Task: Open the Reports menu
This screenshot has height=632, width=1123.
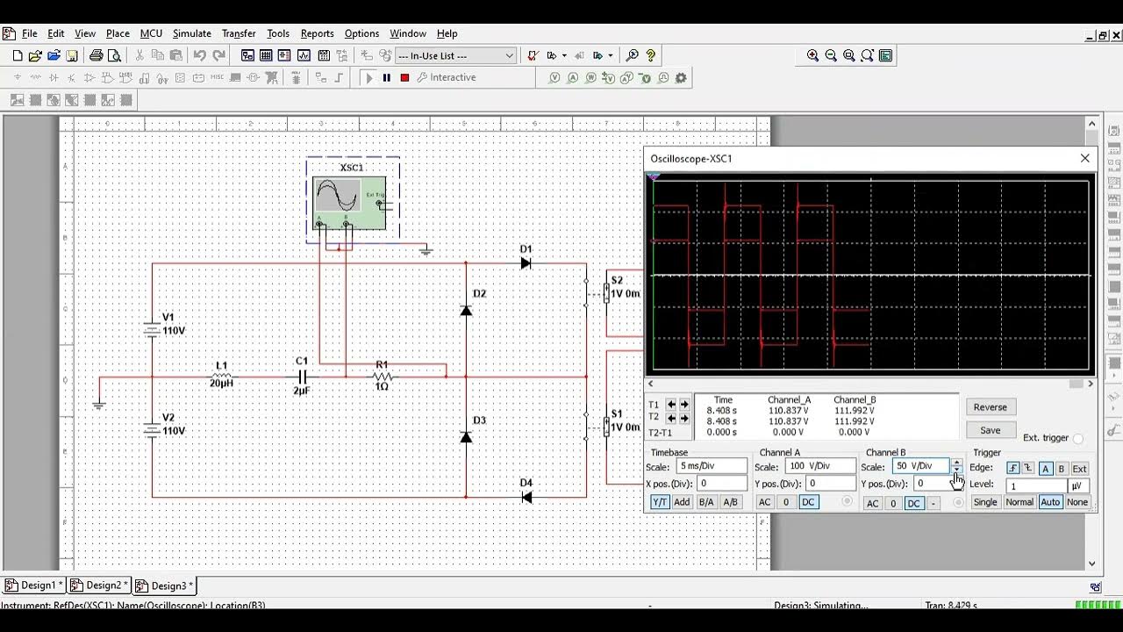Action: click(x=317, y=33)
